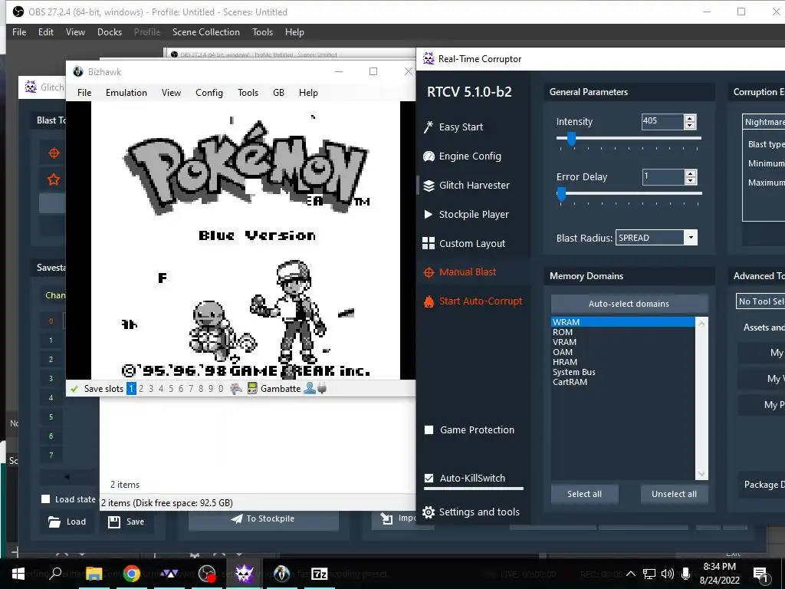
Task: Click Error Delay value field
Action: point(663,177)
